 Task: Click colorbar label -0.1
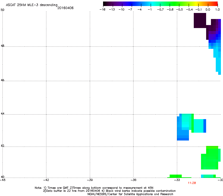199,10
